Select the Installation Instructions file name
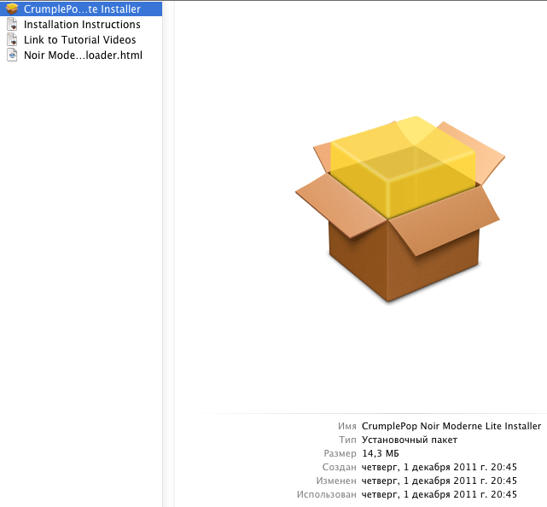This screenshot has width=547, height=507. pos(82,25)
